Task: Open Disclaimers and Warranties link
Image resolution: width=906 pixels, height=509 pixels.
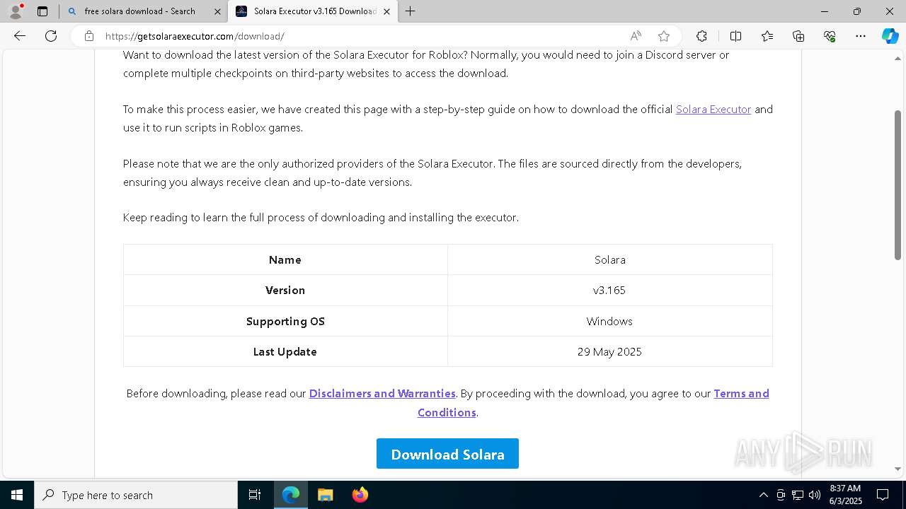Action: (x=382, y=394)
